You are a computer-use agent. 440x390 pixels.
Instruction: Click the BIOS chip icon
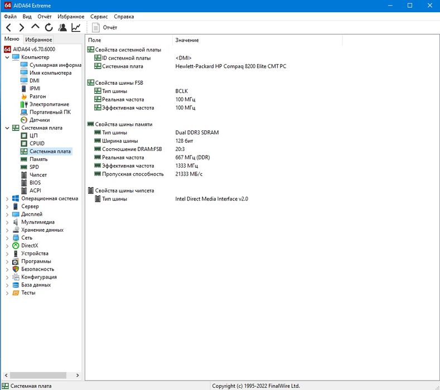[x=24, y=183]
